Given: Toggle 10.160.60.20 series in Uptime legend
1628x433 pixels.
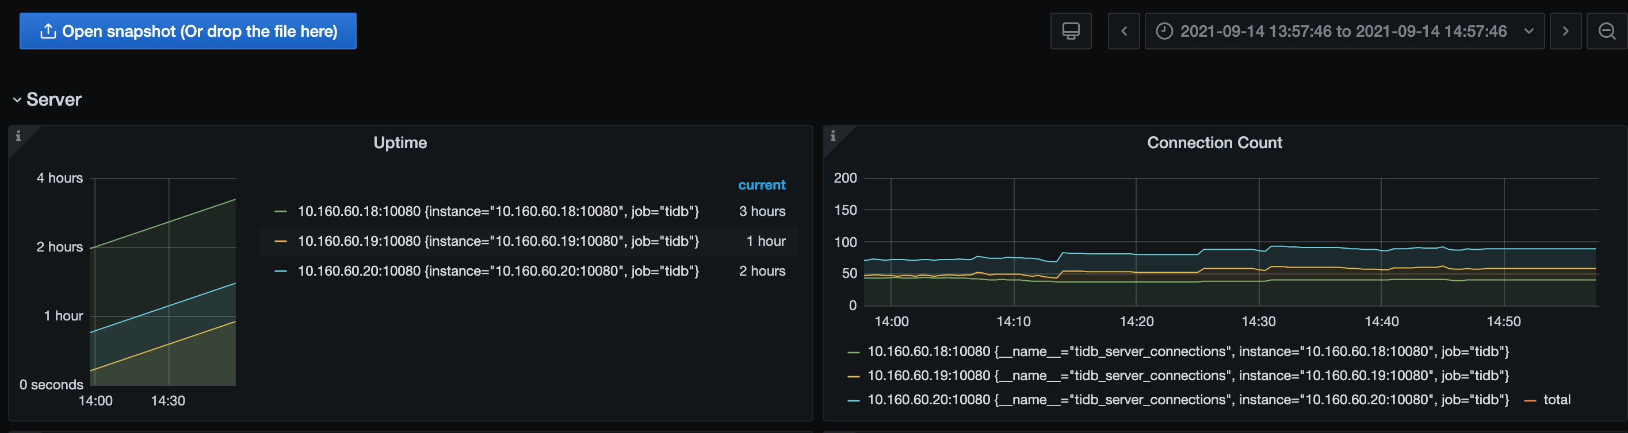Looking at the screenshot, I should click(x=498, y=271).
